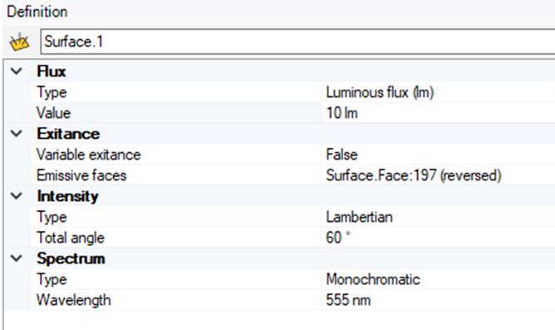Select the Flux section header label

click(x=52, y=71)
